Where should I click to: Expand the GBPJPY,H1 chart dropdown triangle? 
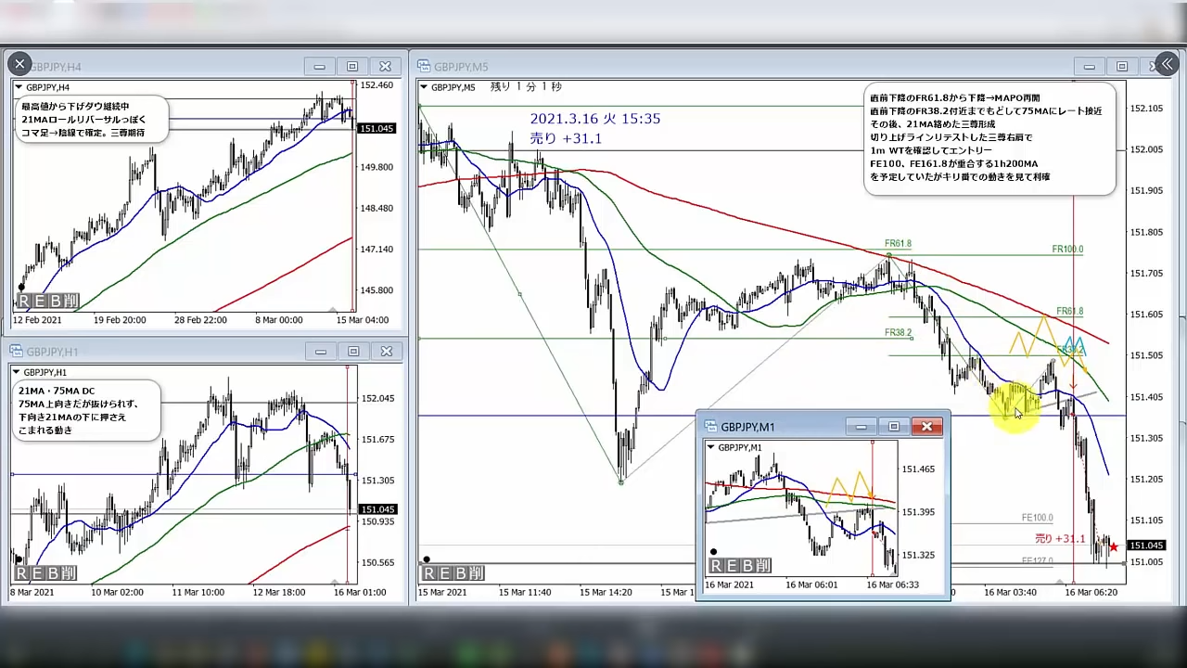tap(17, 372)
